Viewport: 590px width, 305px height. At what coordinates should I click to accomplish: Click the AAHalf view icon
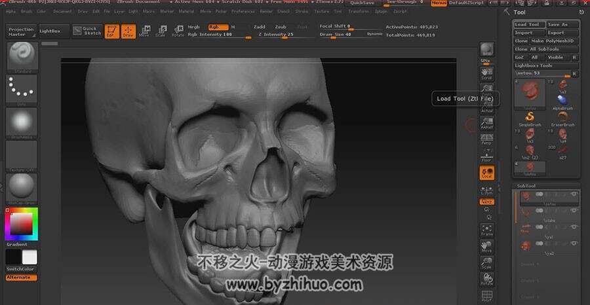click(x=487, y=123)
